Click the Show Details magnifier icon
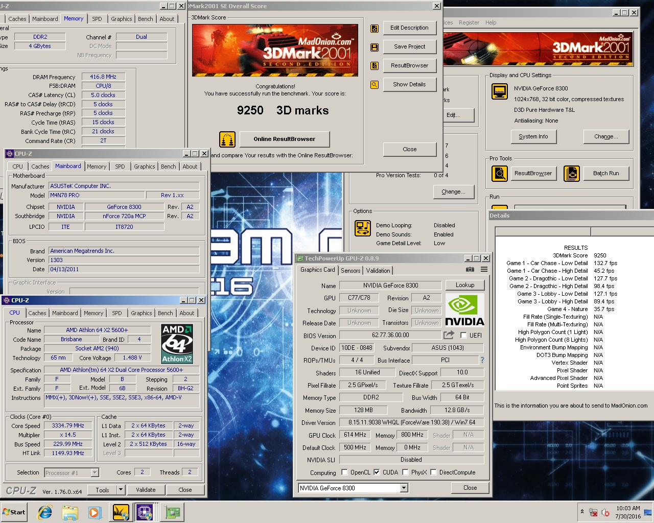The image size is (654, 523). tap(375, 85)
